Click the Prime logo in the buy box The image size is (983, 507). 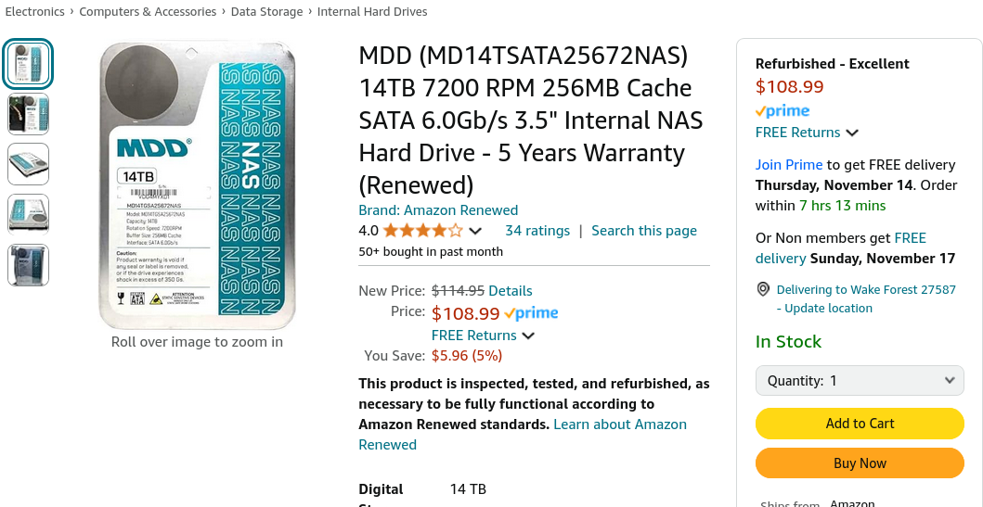[783, 111]
